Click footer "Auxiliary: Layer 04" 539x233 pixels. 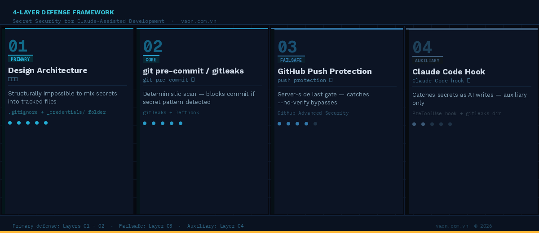click(x=216, y=226)
